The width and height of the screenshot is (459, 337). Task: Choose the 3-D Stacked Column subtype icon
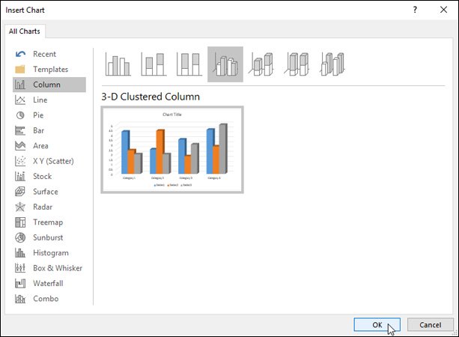click(261, 65)
